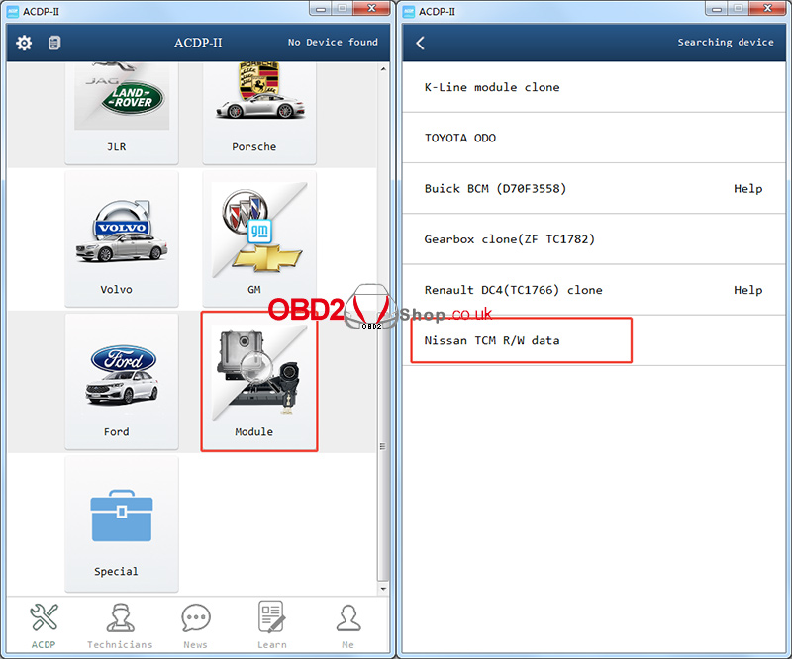Open Buick BCM (D70F3558) entry
Viewport: 792px width, 659px height.
[x=593, y=188]
